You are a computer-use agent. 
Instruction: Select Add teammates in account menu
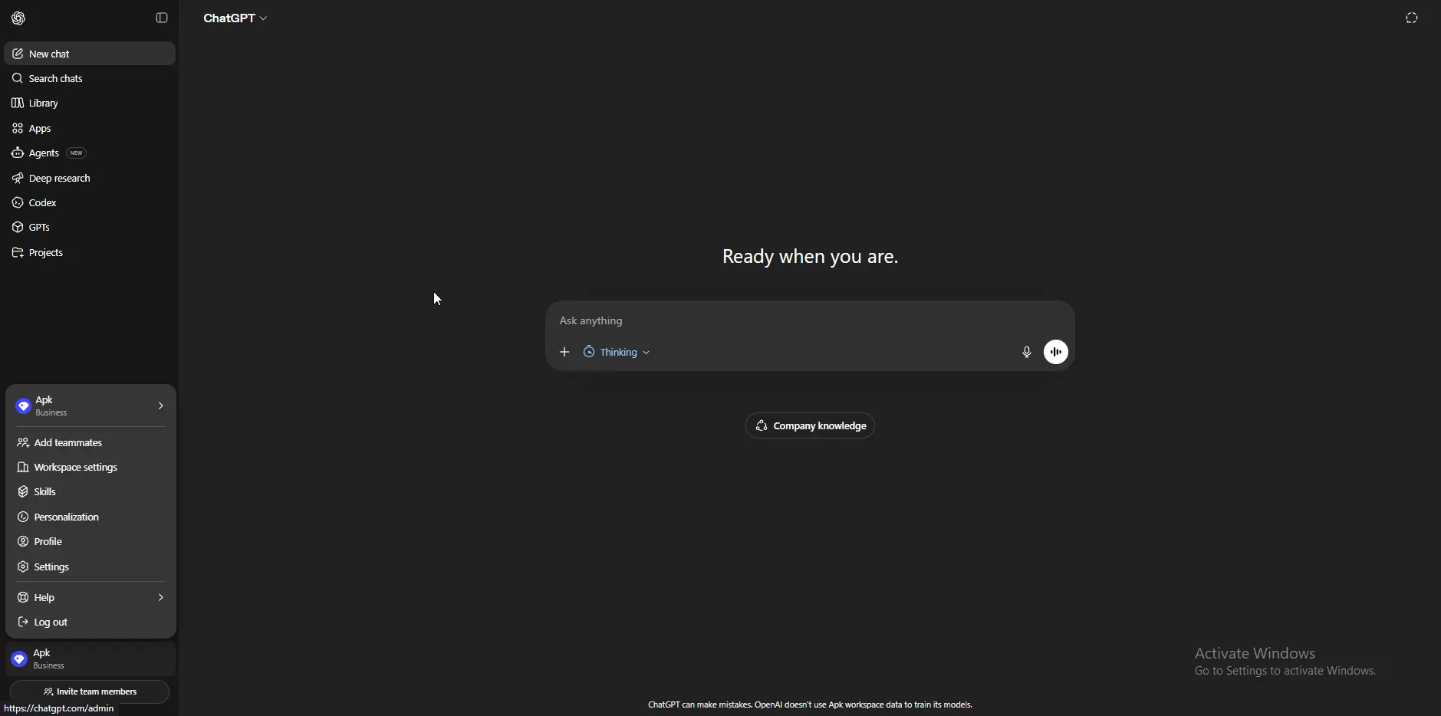[x=90, y=442]
